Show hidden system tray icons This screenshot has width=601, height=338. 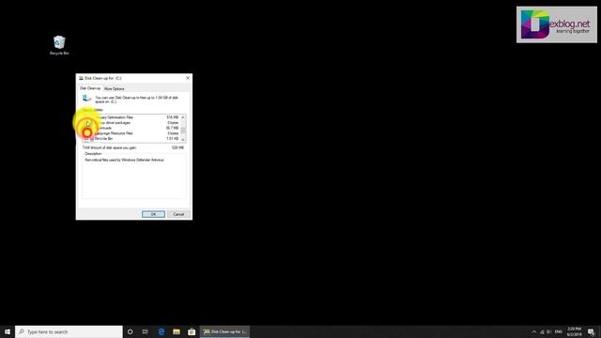534,331
